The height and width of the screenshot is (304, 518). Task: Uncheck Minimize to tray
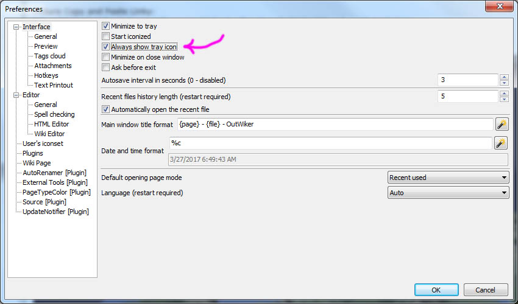click(x=105, y=26)
